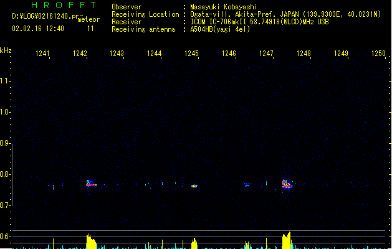Image resolution: width=392 pixels, height=249 pixels.
Task: Click the 1245 time axis marker
Action: point(191,54)
